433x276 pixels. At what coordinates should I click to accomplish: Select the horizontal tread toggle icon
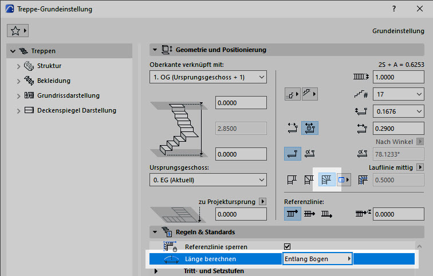click(x=293, y=154)
